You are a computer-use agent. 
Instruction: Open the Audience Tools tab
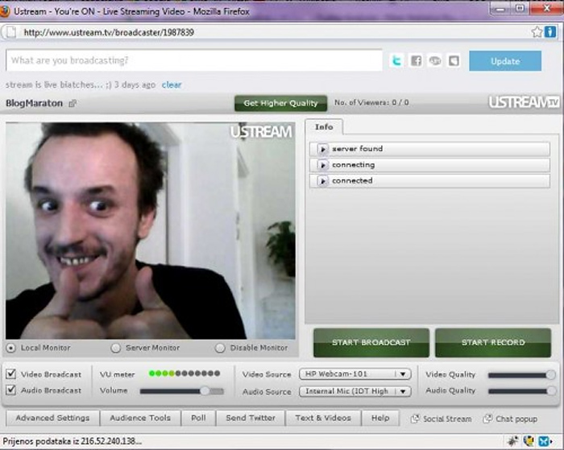pos(139,418)
